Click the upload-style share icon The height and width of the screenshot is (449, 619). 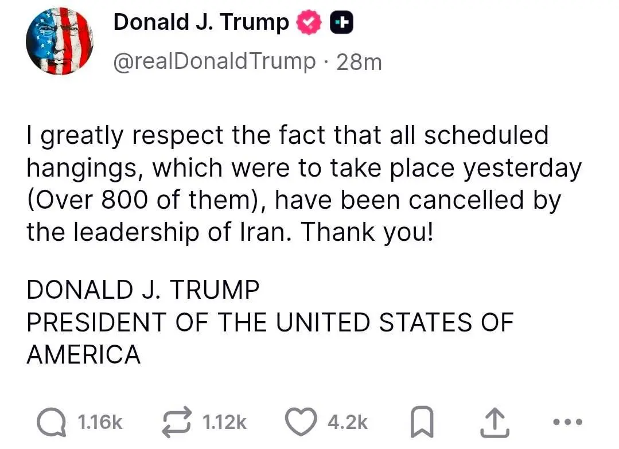click(x=495, y=422)
